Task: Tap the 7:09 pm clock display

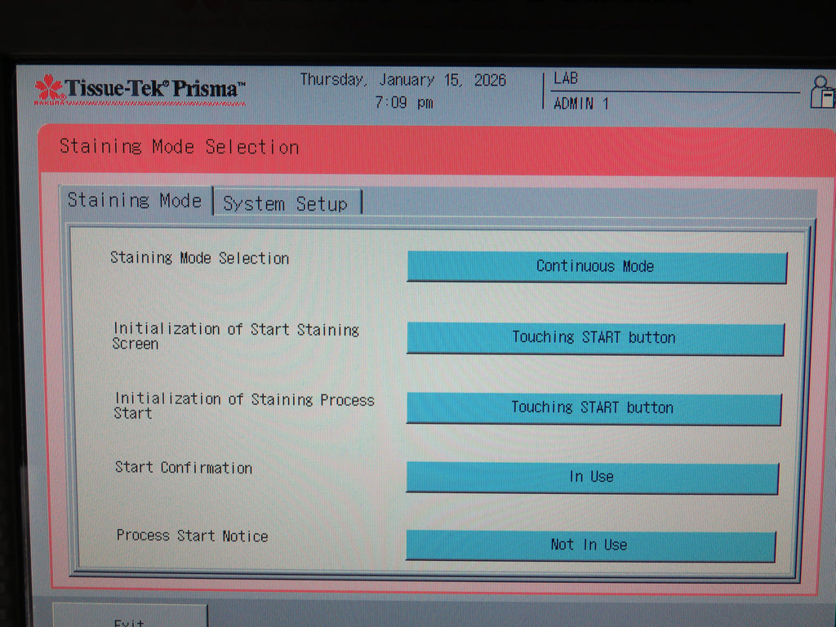Action: [x=403, y=103]
